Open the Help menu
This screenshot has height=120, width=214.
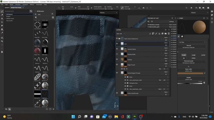[x=45, y=5]
